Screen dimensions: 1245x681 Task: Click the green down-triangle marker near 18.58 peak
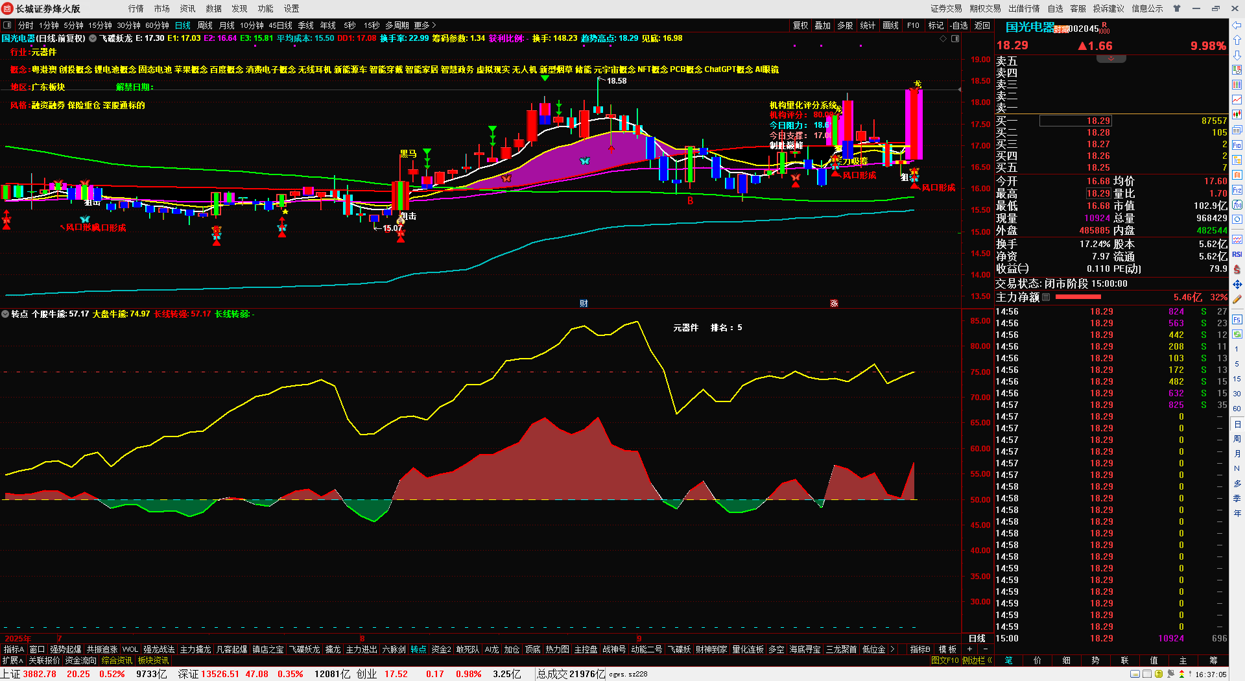coord(545,78)
